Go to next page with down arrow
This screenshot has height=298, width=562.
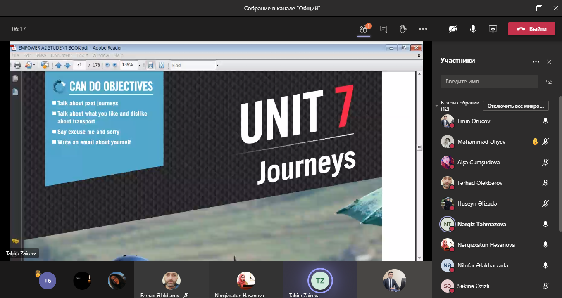67,65
